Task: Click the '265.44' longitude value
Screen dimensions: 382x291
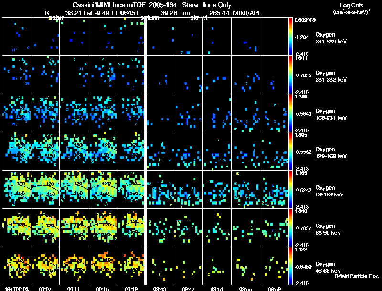Action: pyautogui.click(x=219, y=13)
